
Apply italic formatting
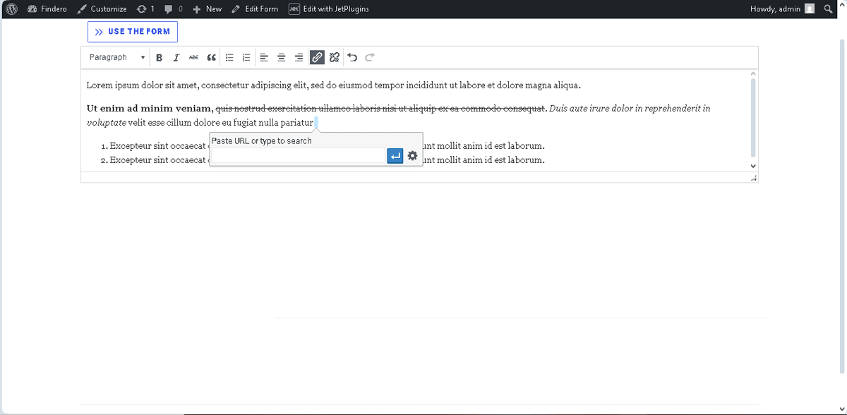pos(176,57)
